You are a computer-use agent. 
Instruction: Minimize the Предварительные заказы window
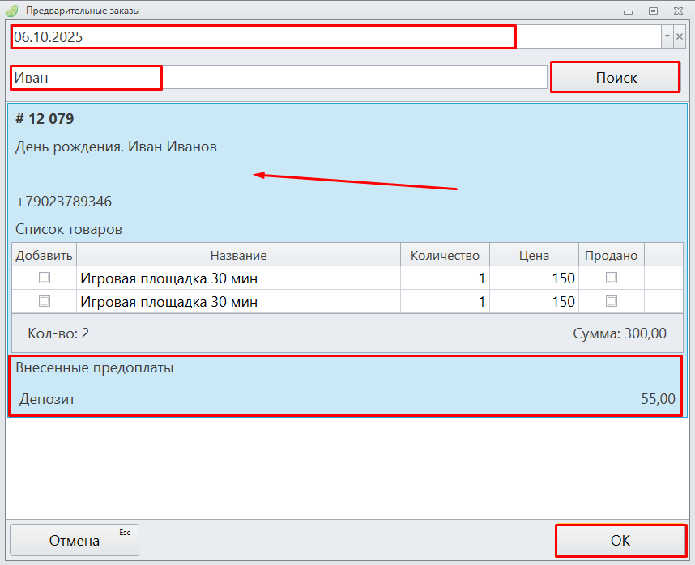click(x=626, y=11)
